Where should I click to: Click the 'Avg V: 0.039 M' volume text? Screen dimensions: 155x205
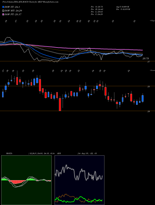(x=122, y=7)
